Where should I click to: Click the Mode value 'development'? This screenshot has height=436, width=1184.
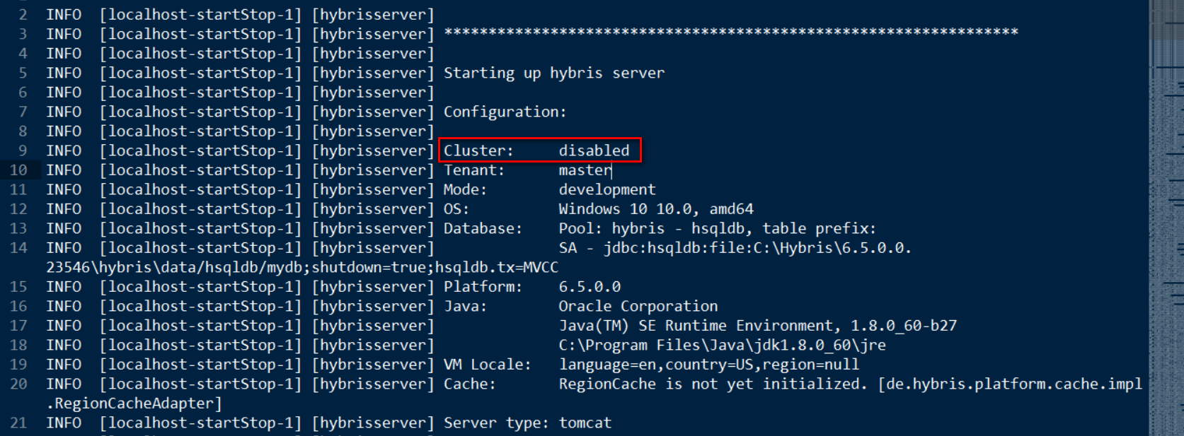(607, 190)
